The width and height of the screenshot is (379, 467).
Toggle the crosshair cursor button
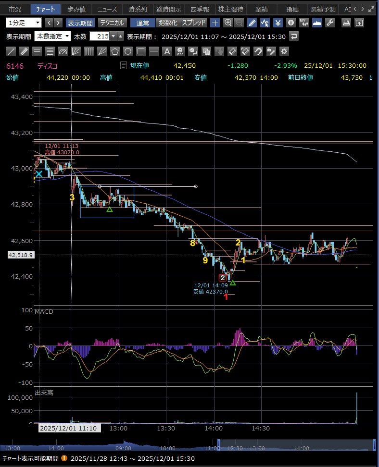click(215, 23)
